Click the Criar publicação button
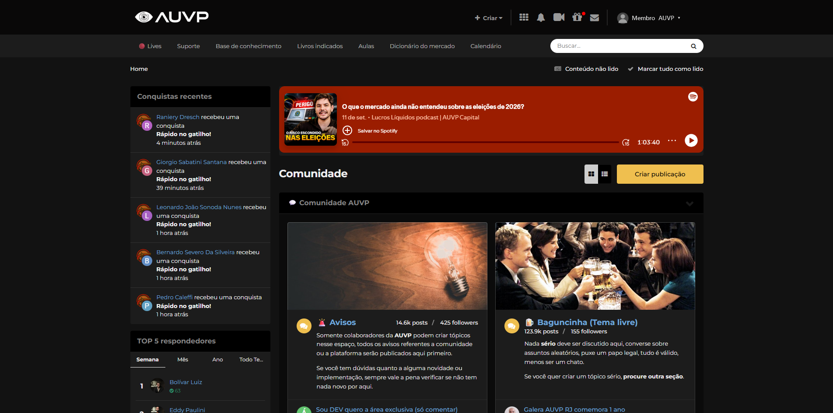The width and height of the screenshot is (833, 413). 660,174
